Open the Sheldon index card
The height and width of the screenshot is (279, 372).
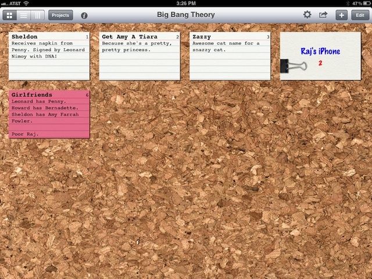click(49, 56)
